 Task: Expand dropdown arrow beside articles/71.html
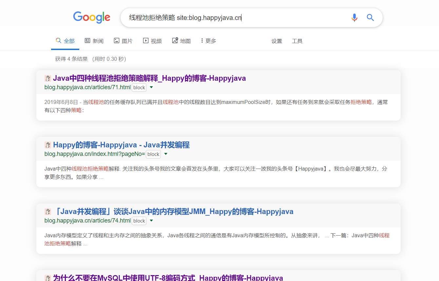tap(151, 87)
